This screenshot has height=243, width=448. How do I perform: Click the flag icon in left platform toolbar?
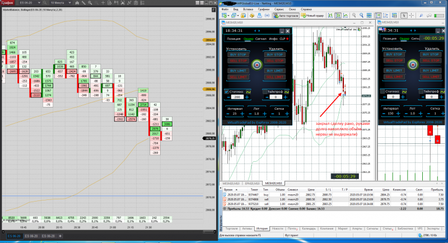pos(116,3)
